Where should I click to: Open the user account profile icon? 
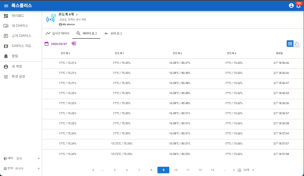[x=291, y=5]
